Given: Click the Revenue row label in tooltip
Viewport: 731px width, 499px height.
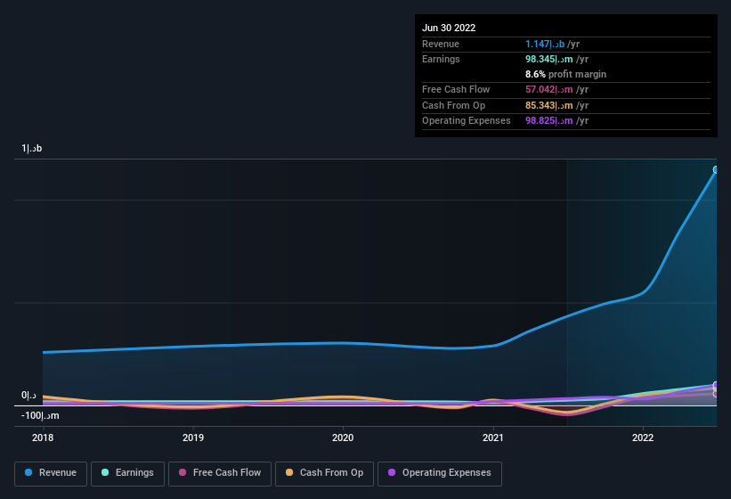Looking at the screenshot, I should click(x=441, y=44).
